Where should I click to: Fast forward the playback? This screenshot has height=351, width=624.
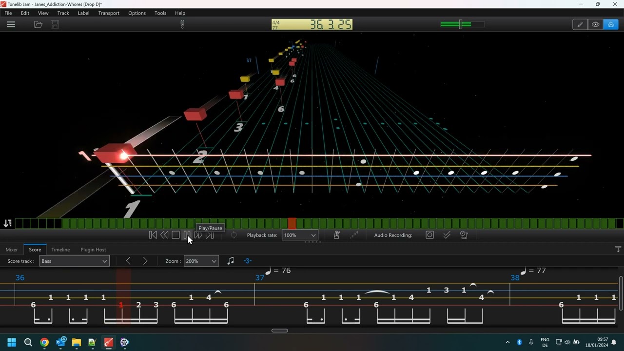[x=198, y=235]
